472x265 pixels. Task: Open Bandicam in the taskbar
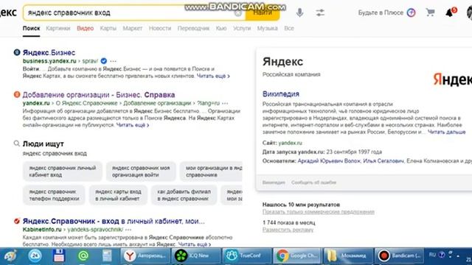click(x=399, y=255)
